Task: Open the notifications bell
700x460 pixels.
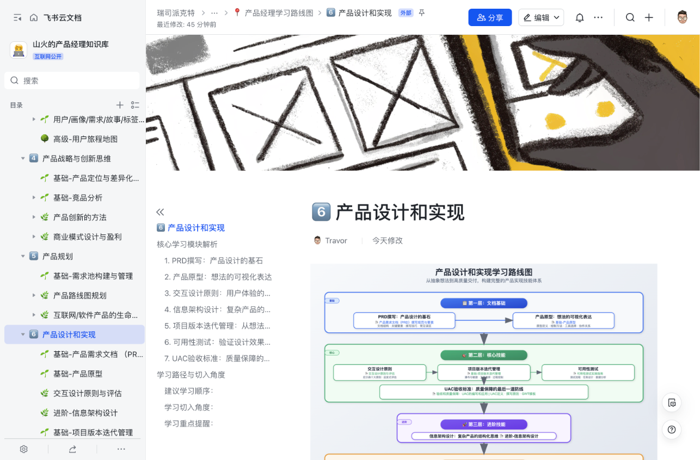Action: tap(579, 17)
